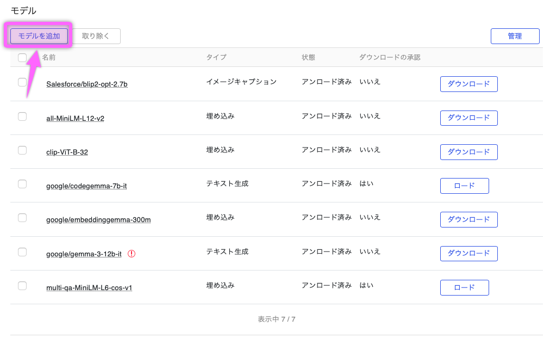Image resolution: width=550 pixels, height=350 pixels.
Task: Download the clip-ViT-B-32 model
Action: tap(469, 152)
